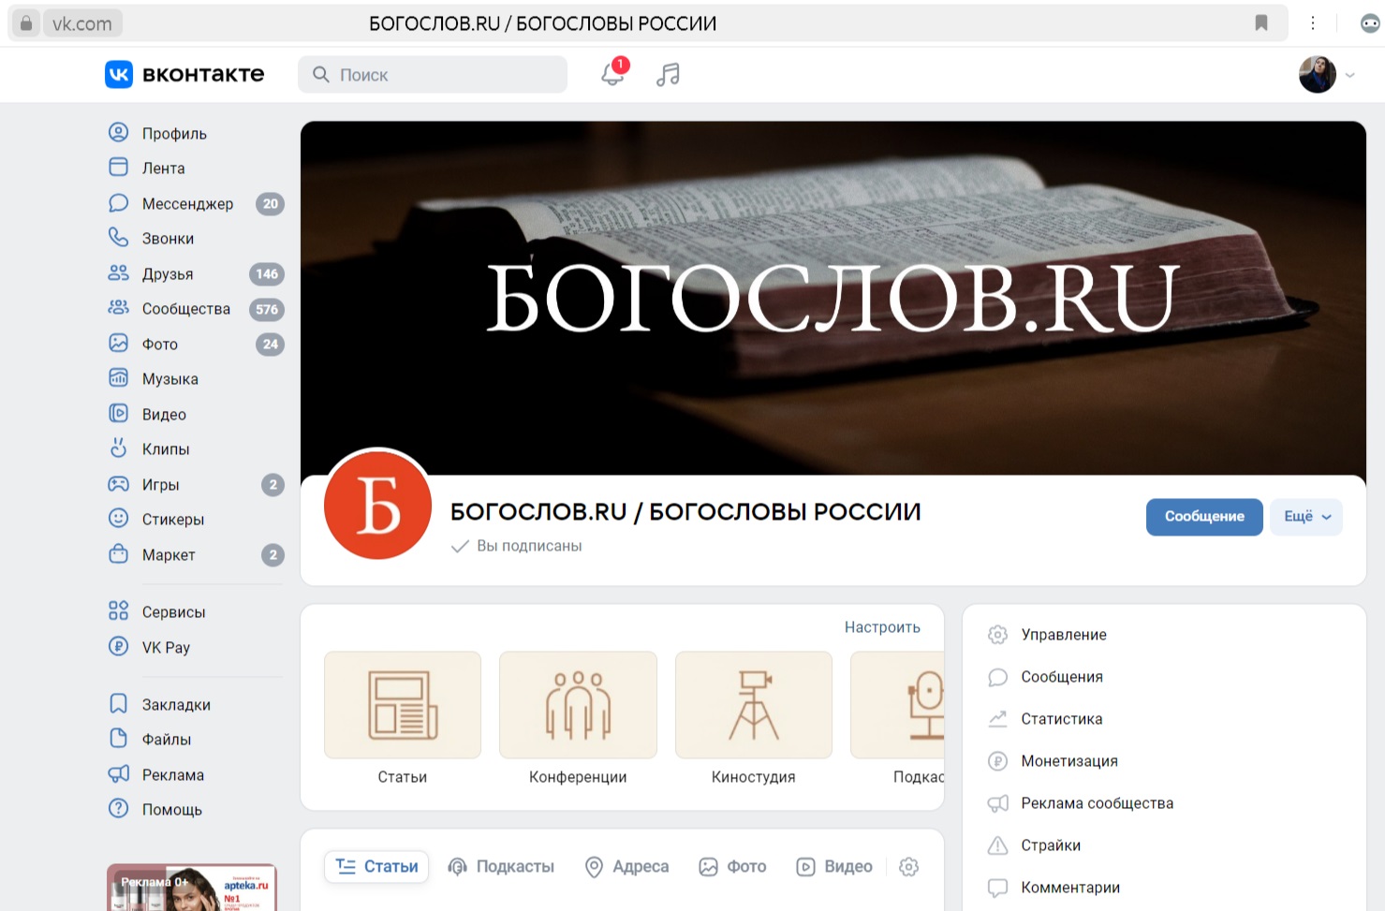Switch to the Подкасты tab
Viewport: 1385px width, 911px height.
(501, 867)
